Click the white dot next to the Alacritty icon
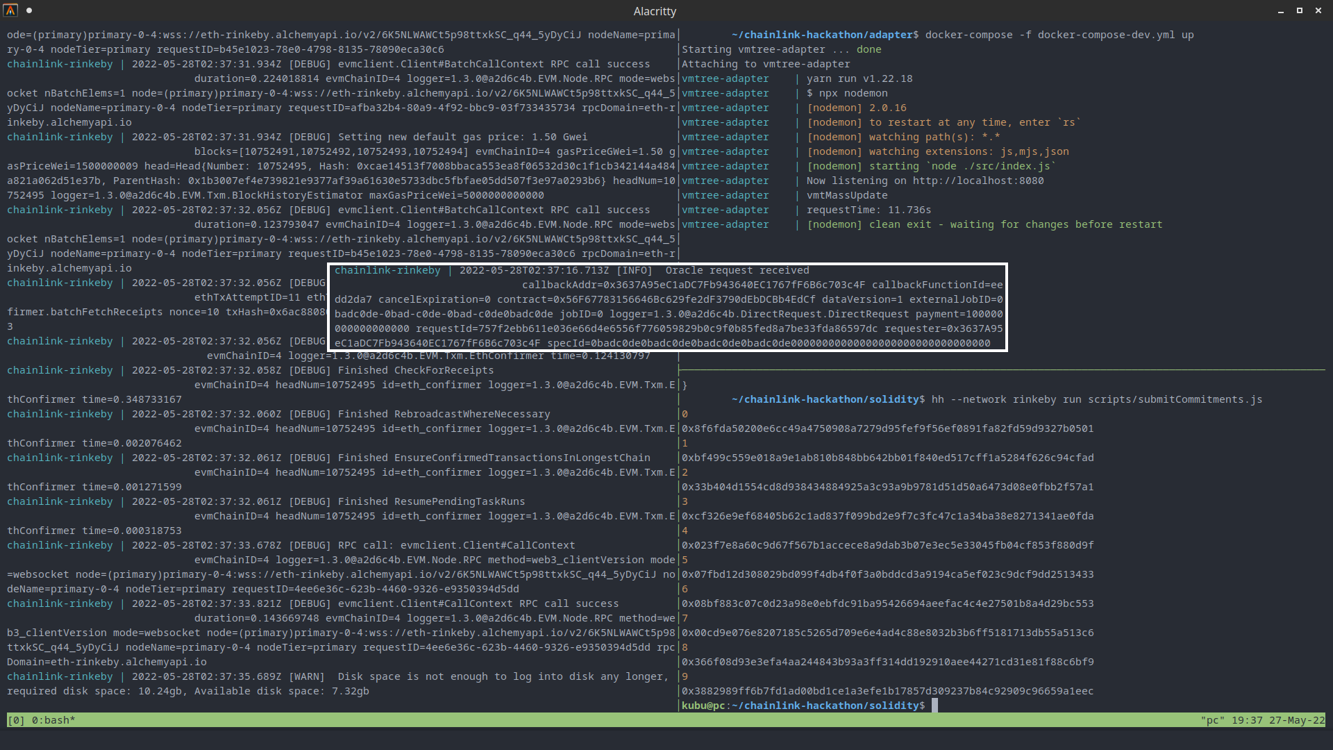 29,10
